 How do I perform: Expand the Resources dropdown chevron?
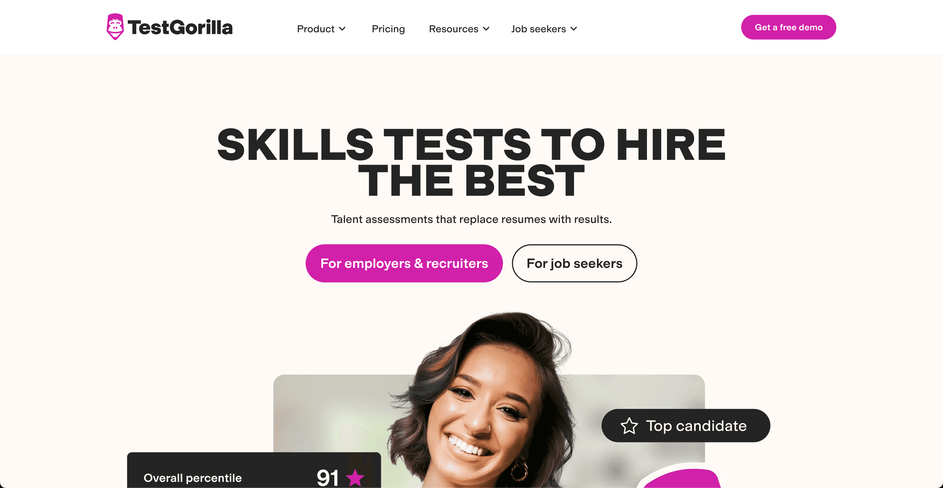click(486, 29)
